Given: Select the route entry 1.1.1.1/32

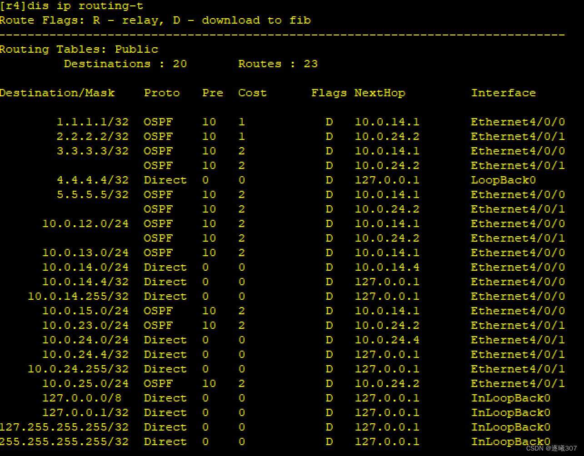Looking at the screenshot, I should [93, 122].
